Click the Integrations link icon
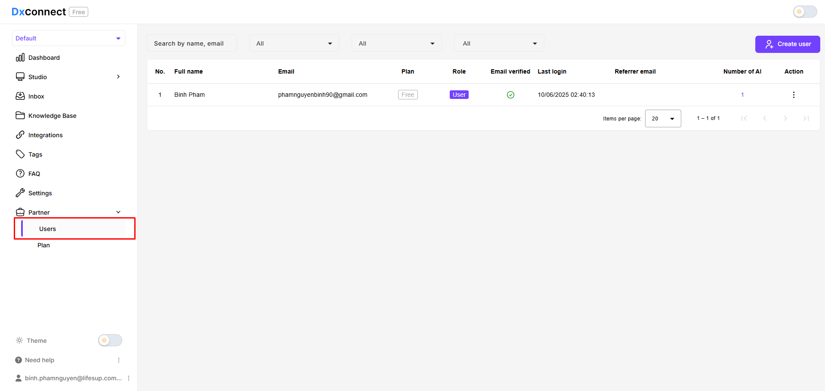Screen dimensions: 825x391 pos(20,135)
